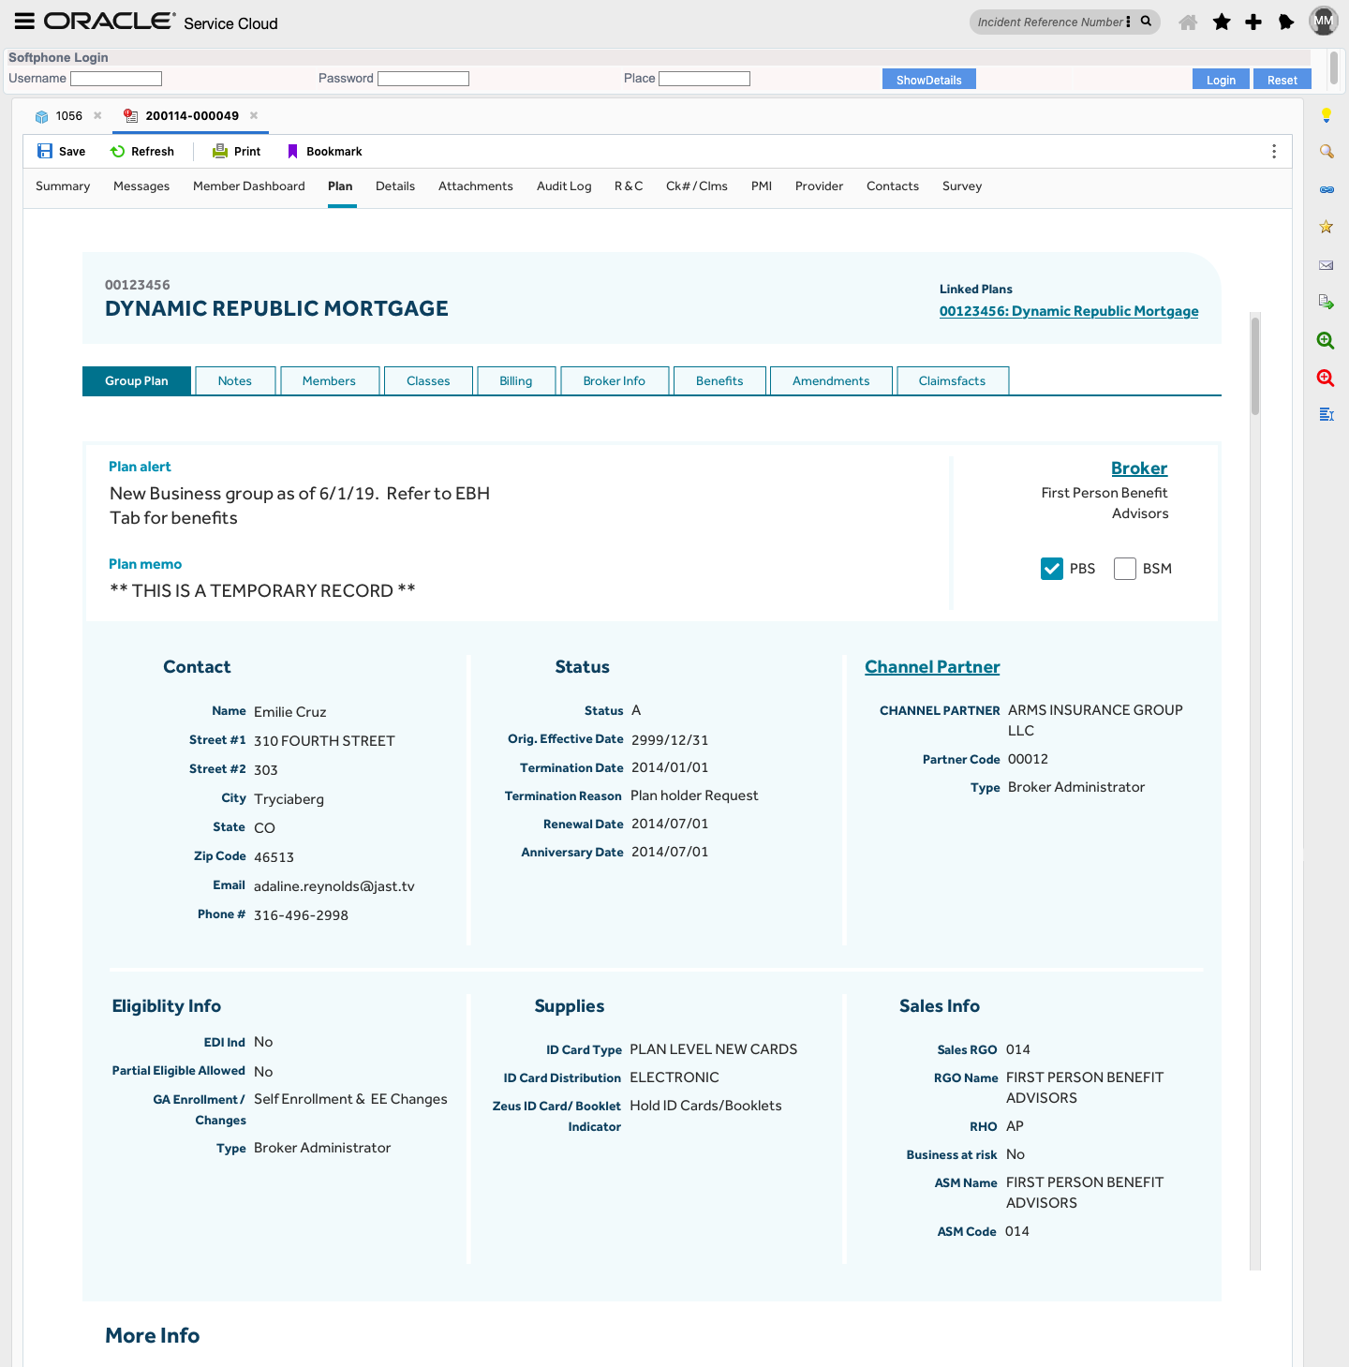
Task: Close the 200114-000049 incident tab
Action: (254, 115)
